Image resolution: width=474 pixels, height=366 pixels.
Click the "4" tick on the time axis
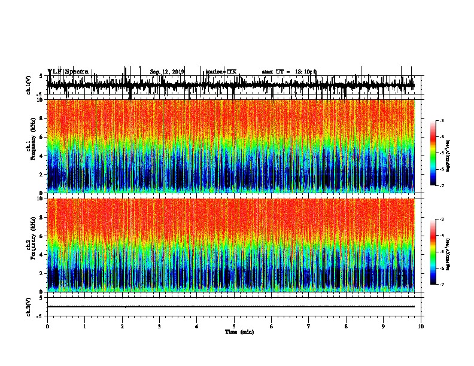197,327
